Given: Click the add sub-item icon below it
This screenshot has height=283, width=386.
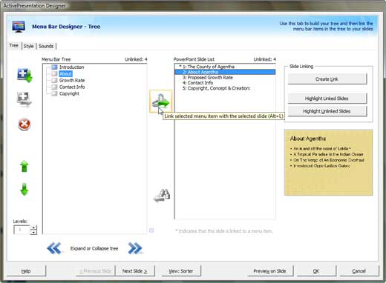Looking at the screenshot, I should pyautogui.click(x=24, y=99).
